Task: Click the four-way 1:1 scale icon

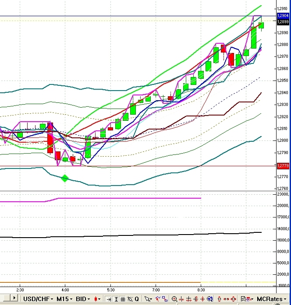Action: 233,299
